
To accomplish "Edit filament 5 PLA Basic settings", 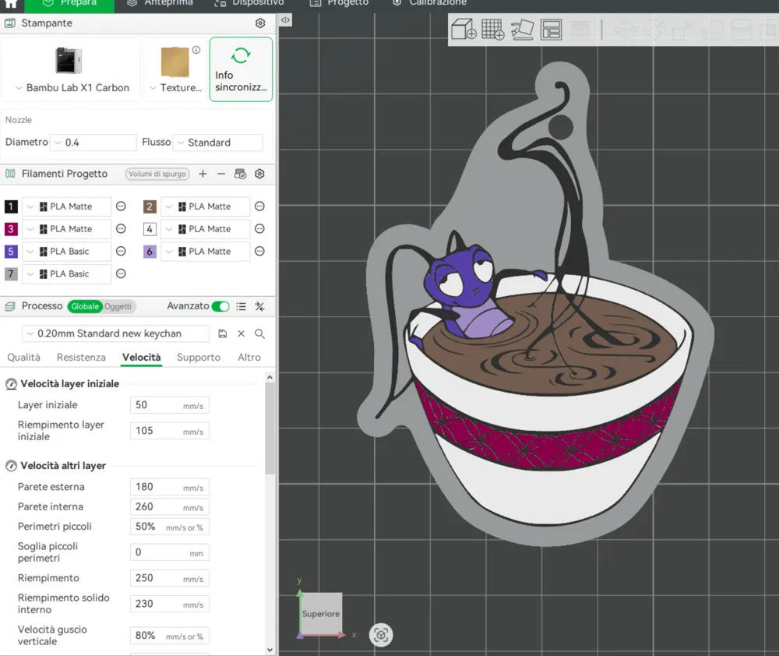I will click(121, 251).
